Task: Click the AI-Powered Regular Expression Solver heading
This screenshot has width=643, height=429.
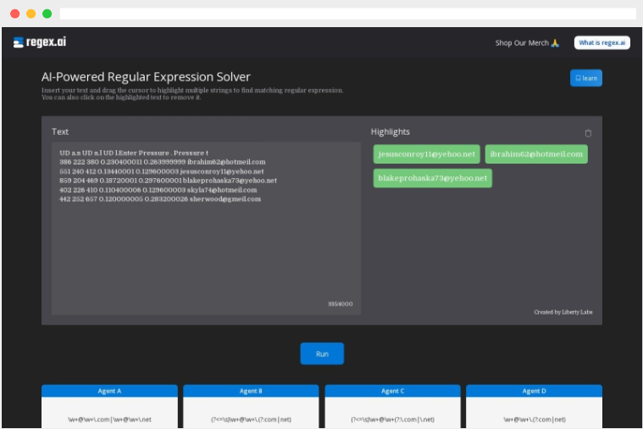Action: point(146,77)
